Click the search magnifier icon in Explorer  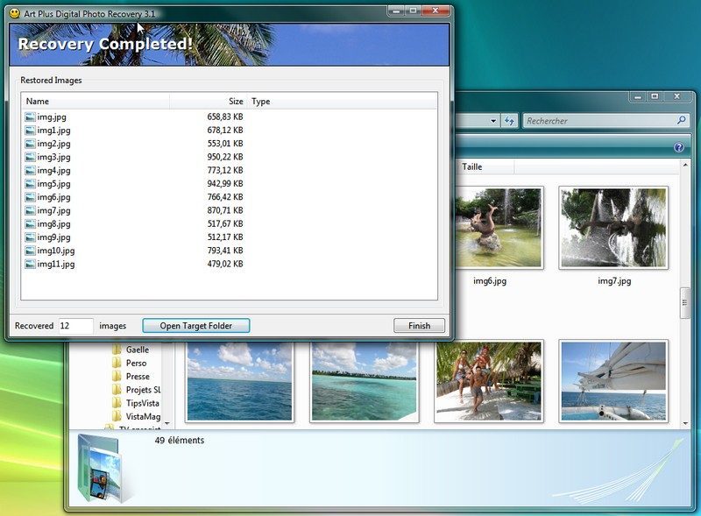682,120
